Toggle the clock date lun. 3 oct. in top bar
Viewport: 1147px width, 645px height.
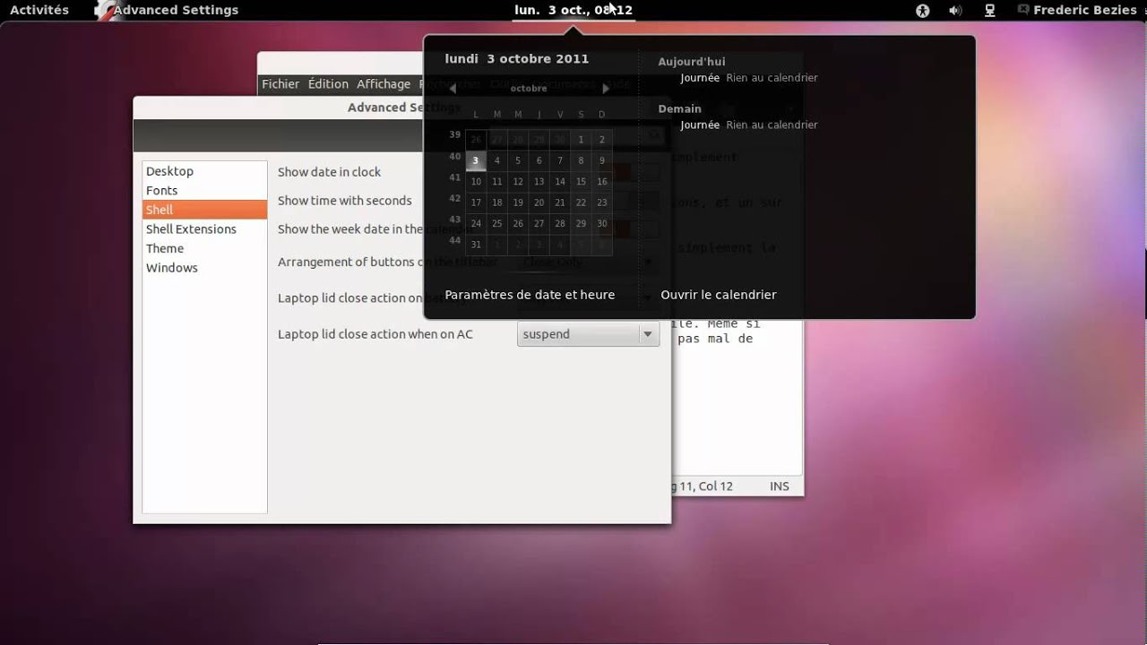tap(573, 10)
